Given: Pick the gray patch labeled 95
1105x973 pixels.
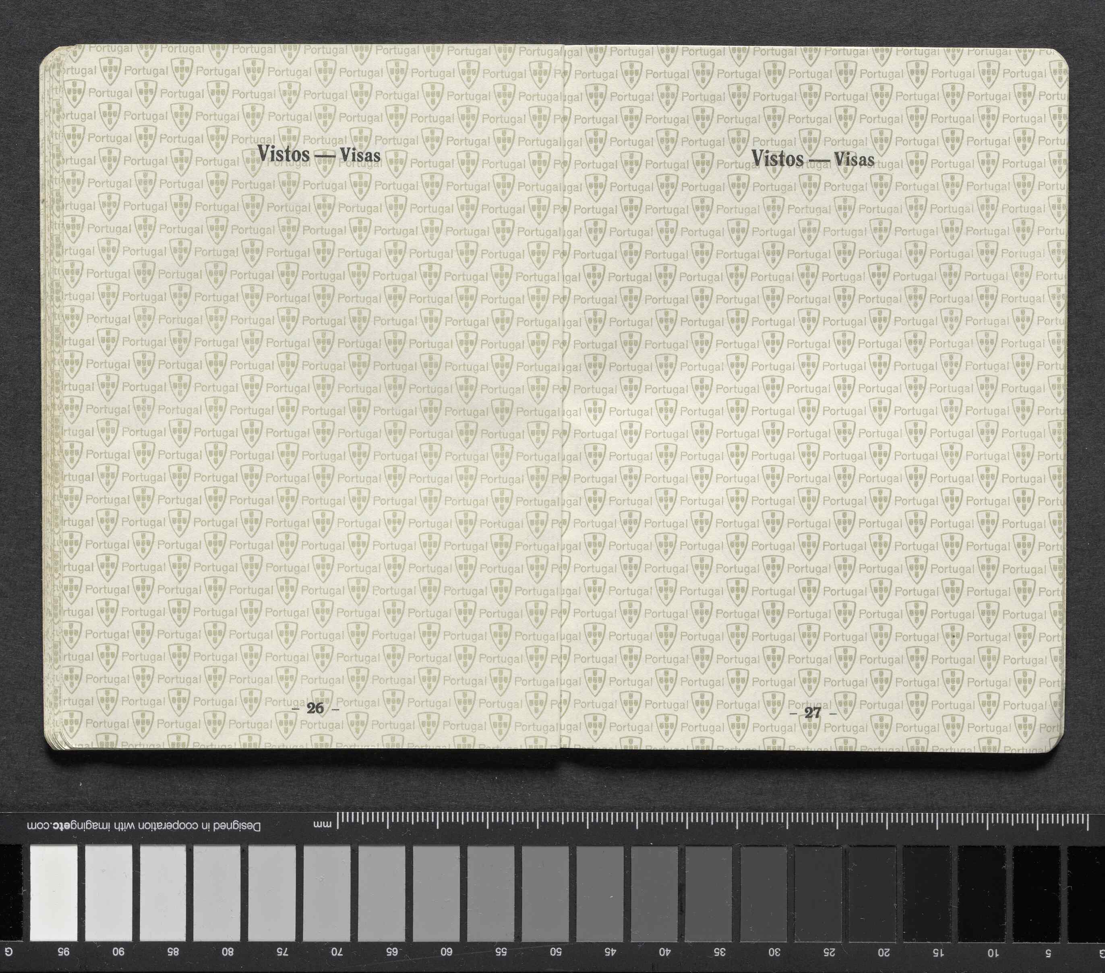Looking at the screenshot, I should pos(53,894).
